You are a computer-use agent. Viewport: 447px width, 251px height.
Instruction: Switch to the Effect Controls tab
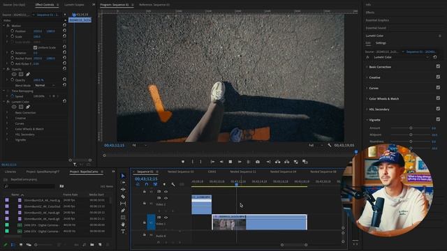point(45,5)
